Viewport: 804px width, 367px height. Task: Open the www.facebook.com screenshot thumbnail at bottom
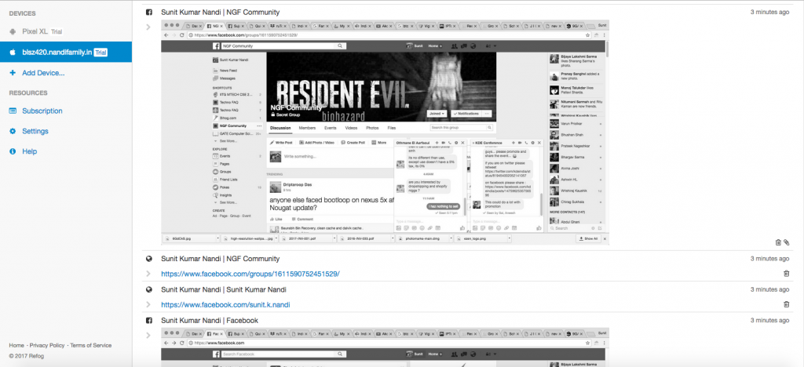[x=385, y=347]
